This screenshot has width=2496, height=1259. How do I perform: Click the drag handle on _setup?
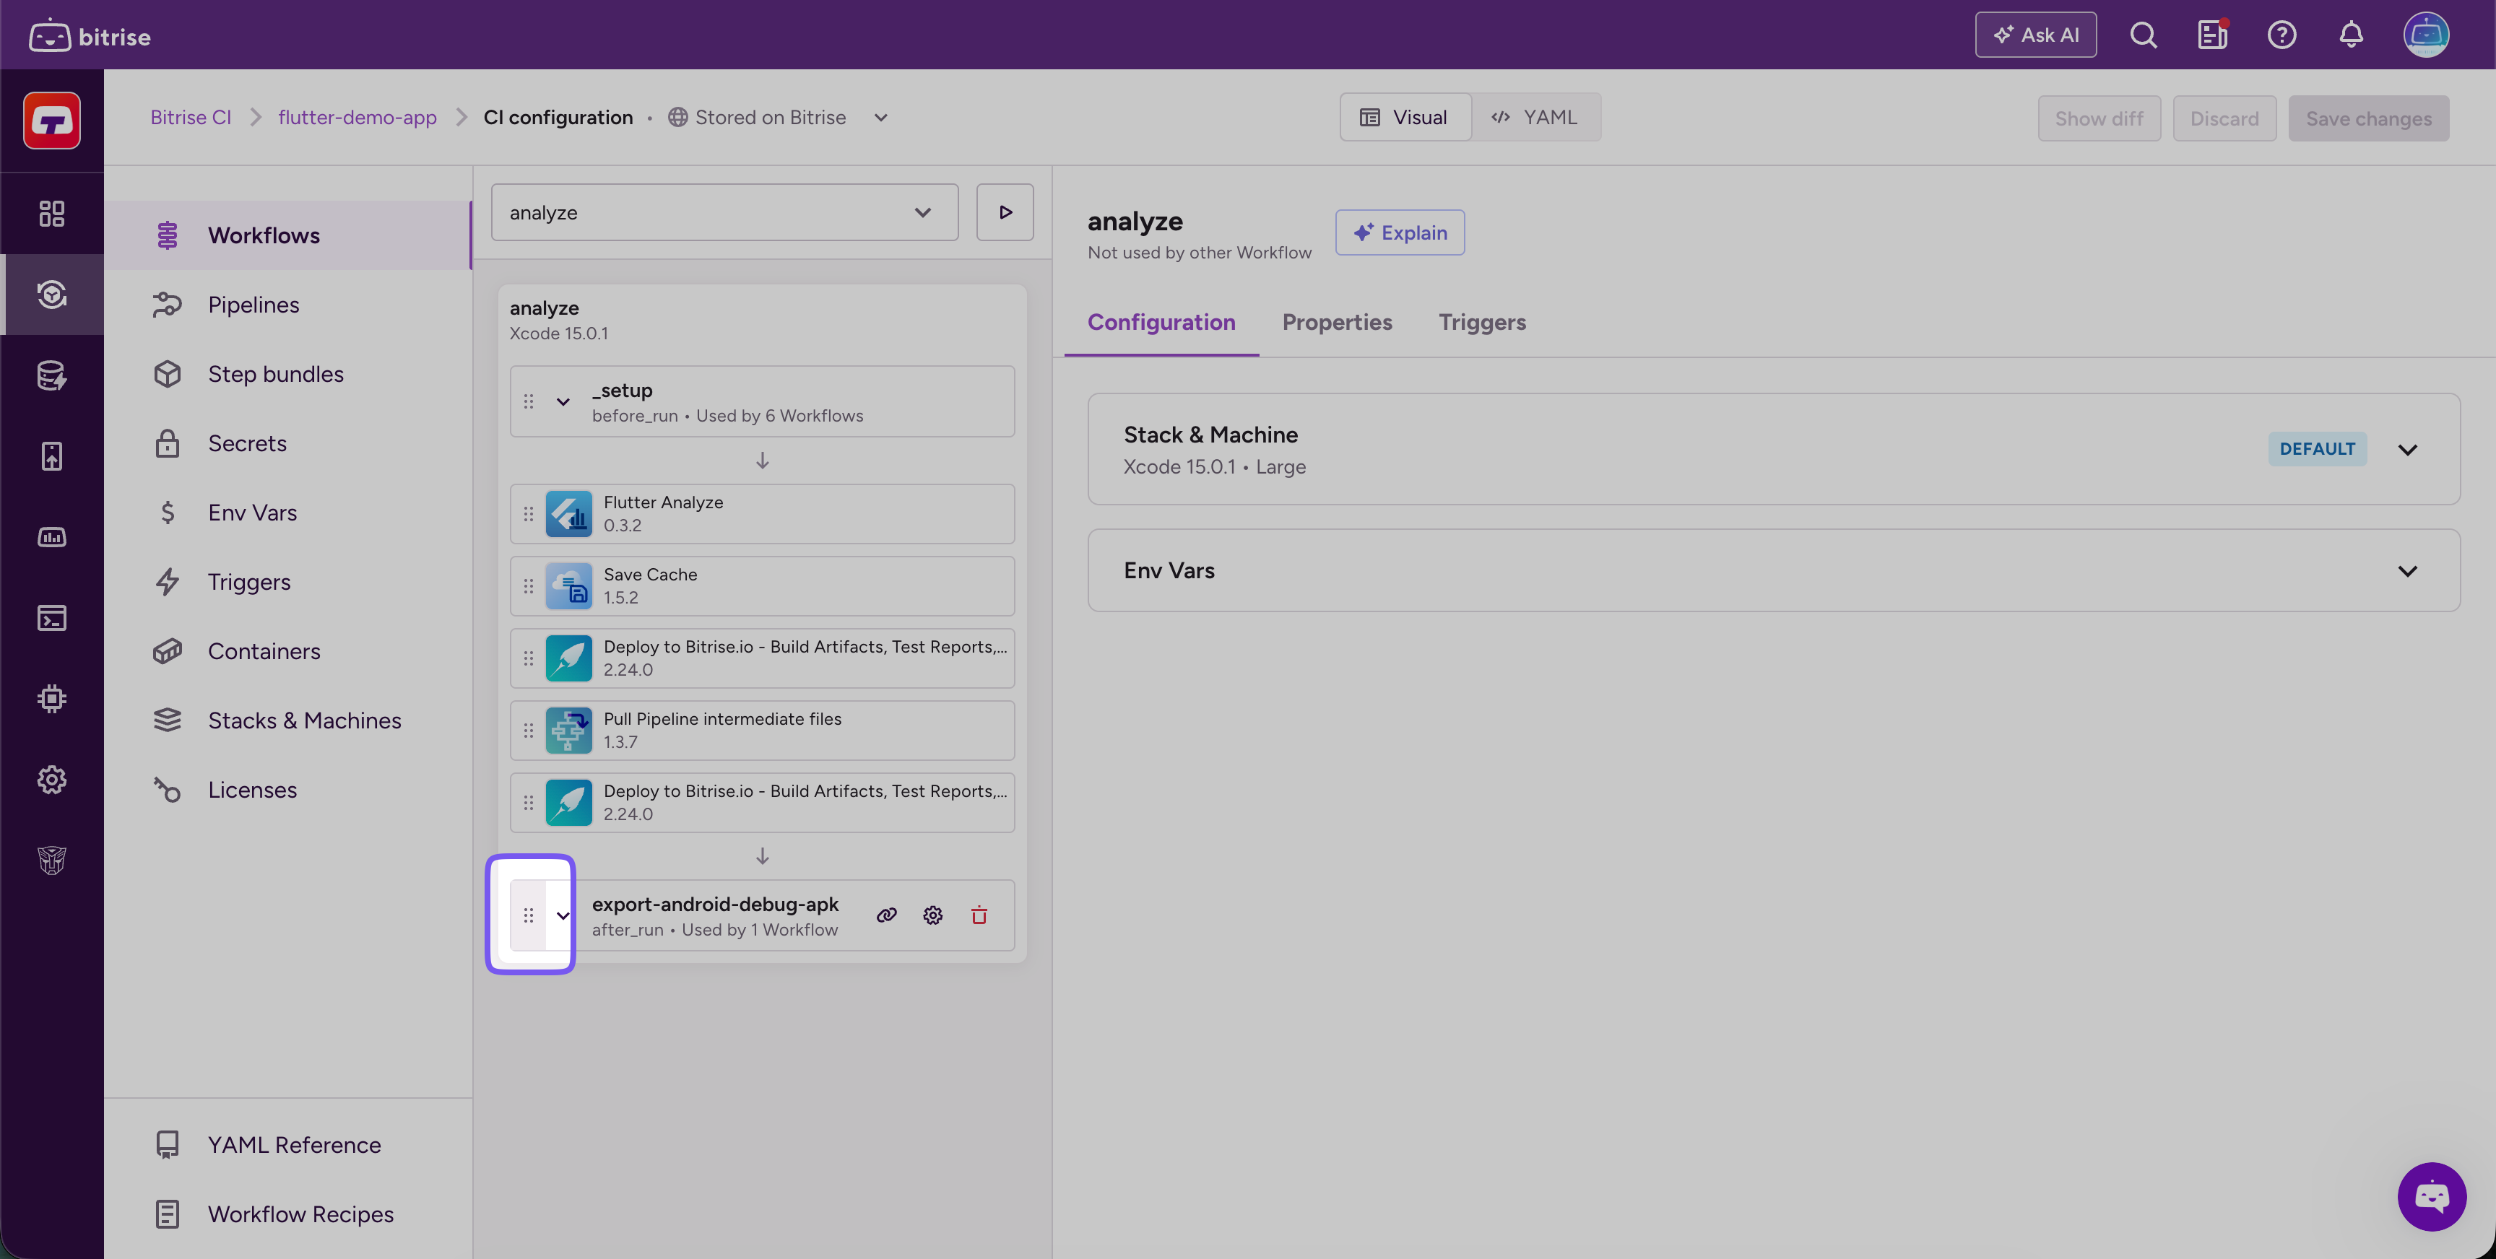529,401
